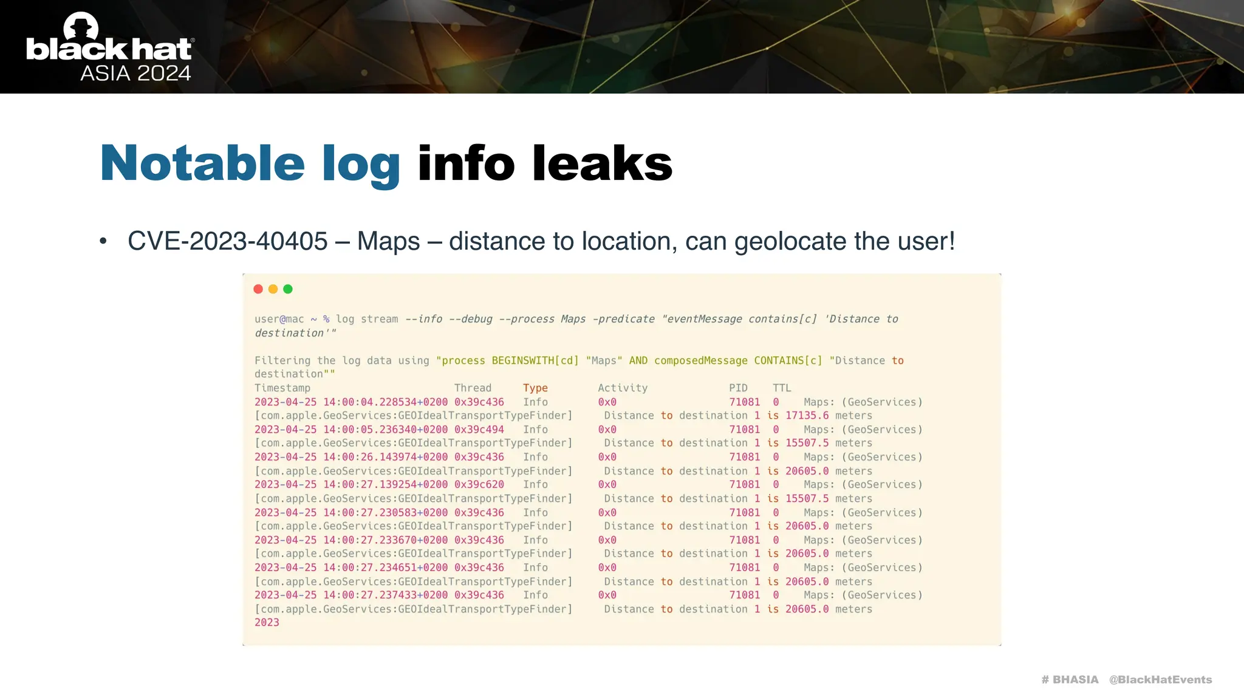
Task: Click thread ID 0x39c620
Action: coord(479,484)
